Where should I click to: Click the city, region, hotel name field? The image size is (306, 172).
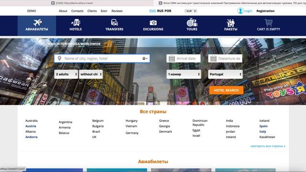point(102,58)
